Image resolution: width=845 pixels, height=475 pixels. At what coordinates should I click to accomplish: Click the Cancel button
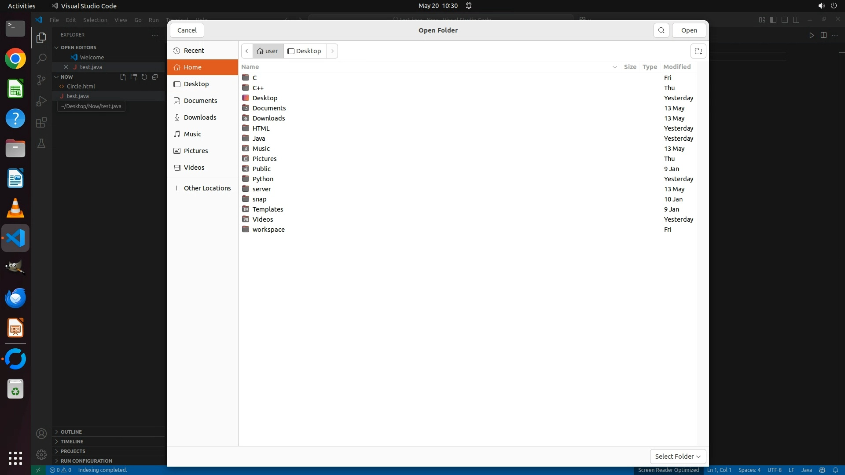pyautogui.click(x=187, y=30)
